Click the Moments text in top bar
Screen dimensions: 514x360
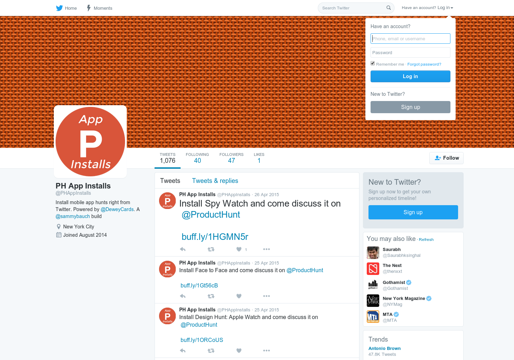(x=103, y=8)
